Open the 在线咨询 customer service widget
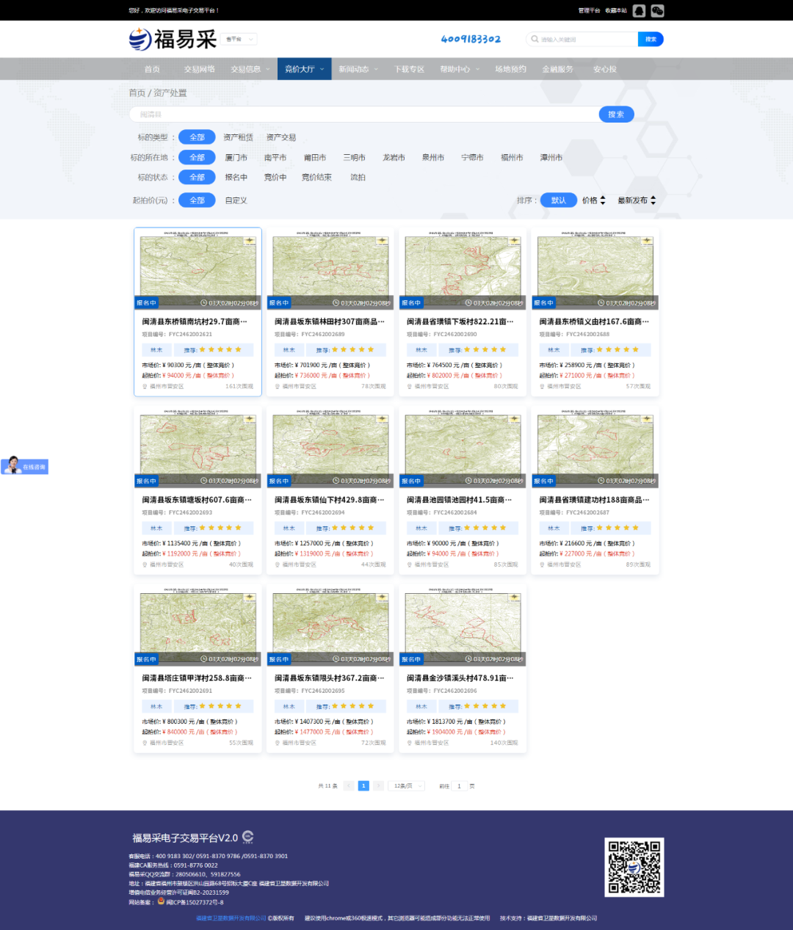The image size is (793, 930). [x=25, y=466]
